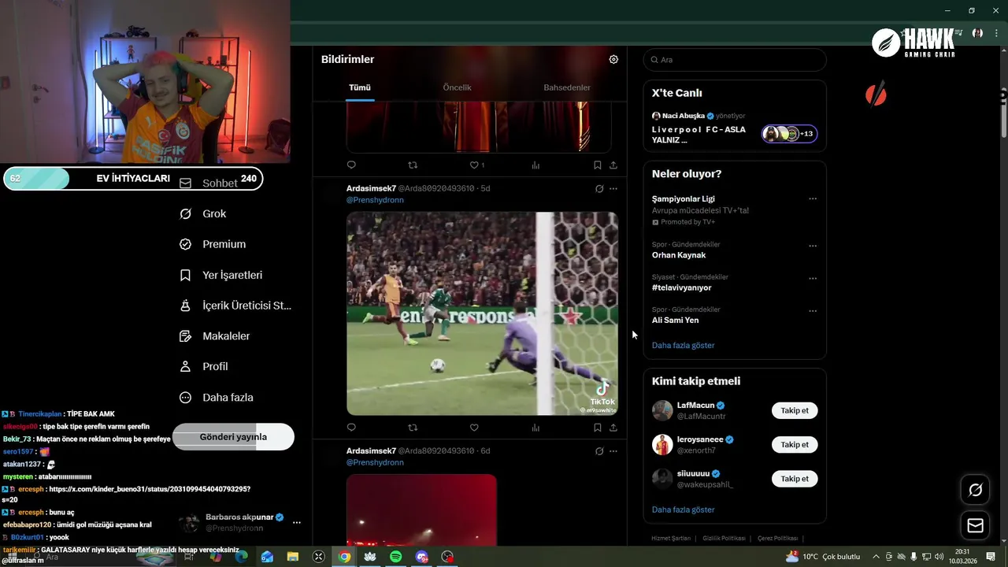Bookmark the football video post
1008x567 pixels.
pyautogui.click(x=597, y=428)
